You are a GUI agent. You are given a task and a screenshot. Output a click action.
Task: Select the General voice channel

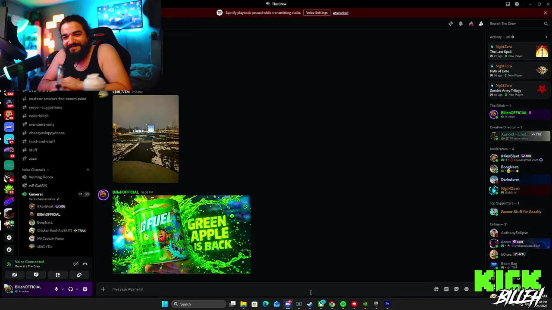[x=36, y=194]
